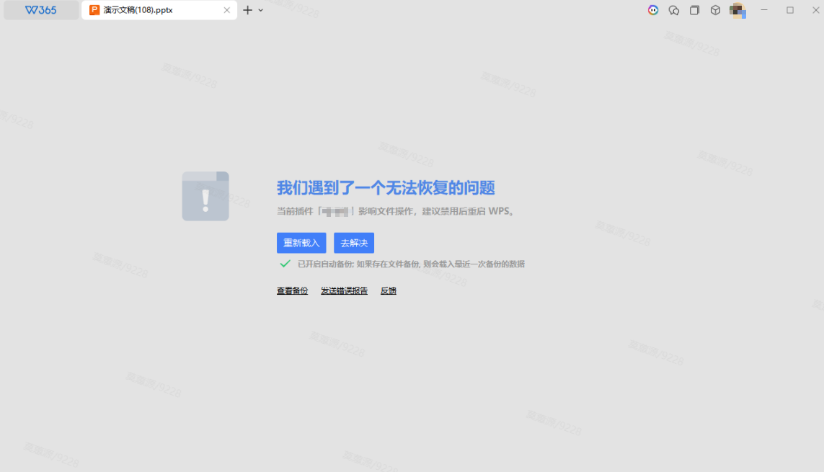The width and height of the screenshot is (824, 472).
Task: Expand the dropdown arrow beside new tab plus
Action: [x=261, y=10]
